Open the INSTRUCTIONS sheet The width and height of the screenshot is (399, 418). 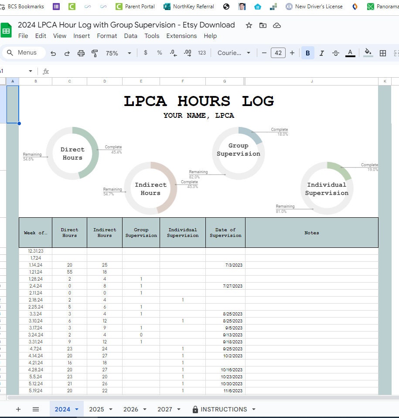point(223,409)
